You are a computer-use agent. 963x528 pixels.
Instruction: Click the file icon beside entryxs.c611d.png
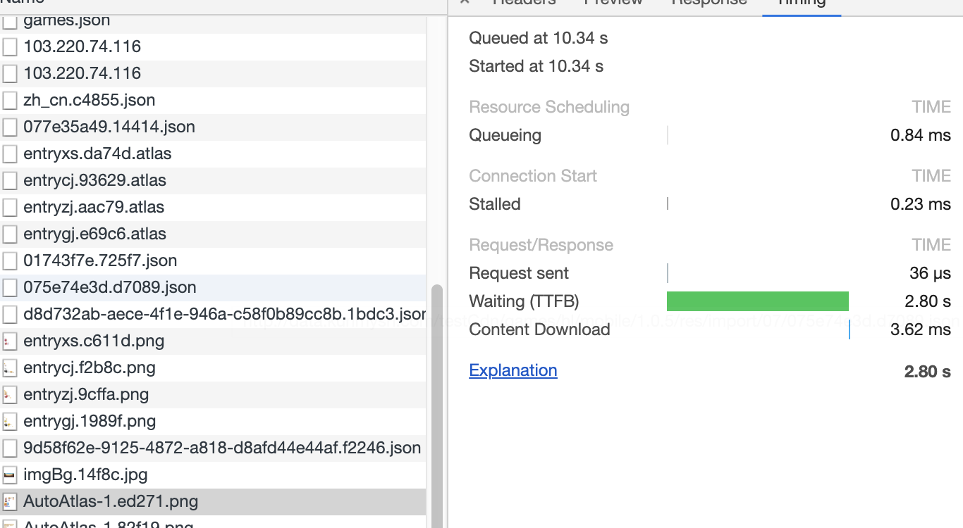pos(10,341)
